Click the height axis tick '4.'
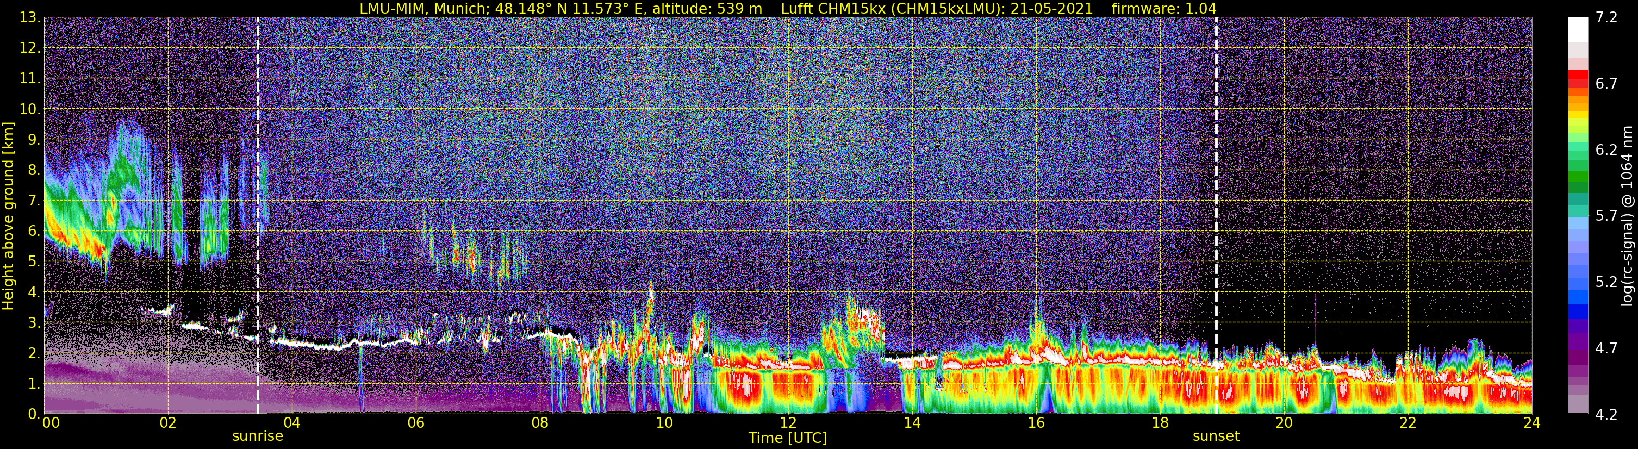 point(34,292)
